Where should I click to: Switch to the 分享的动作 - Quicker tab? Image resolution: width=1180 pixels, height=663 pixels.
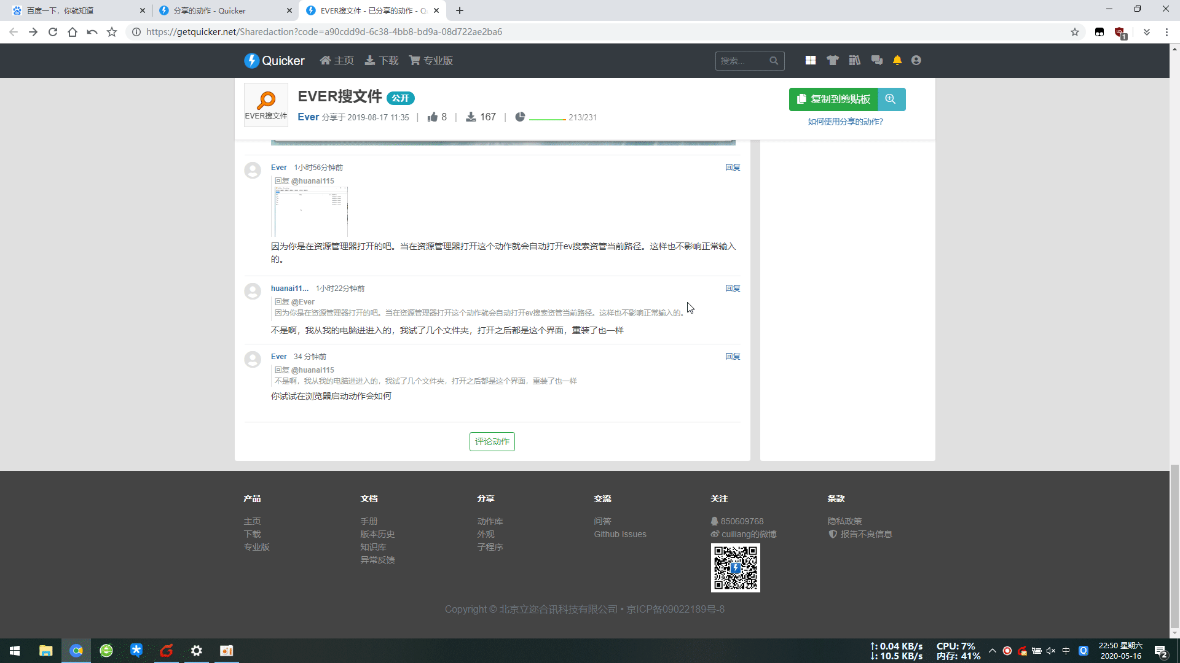click(x=224, y=10)
